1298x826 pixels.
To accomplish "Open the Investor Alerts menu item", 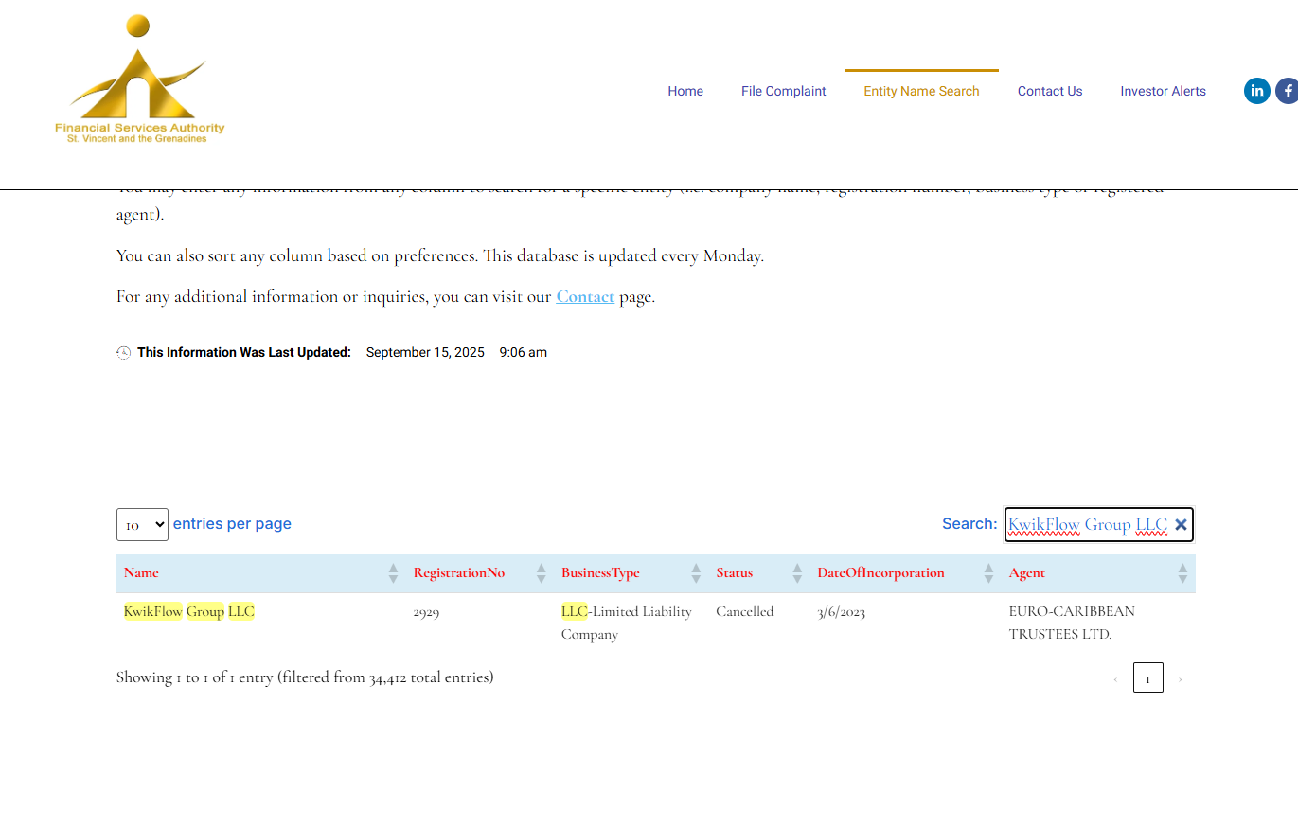I will [1163, 91].
